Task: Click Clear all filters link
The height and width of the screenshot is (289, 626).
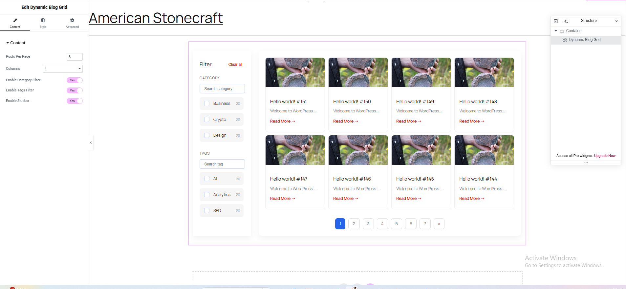Action: click(x=235, y=65)
